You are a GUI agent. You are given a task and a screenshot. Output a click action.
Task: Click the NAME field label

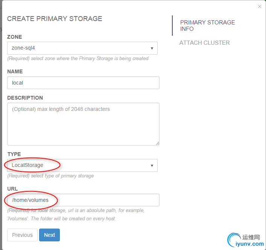click(15, 71)
